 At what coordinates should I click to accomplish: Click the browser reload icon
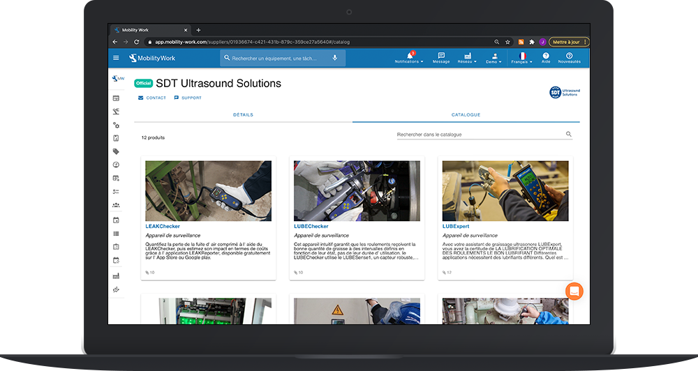[x=137, y=42]
